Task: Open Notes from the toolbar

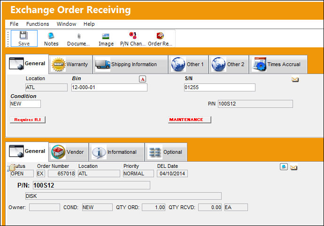Action: pos(51,38)
